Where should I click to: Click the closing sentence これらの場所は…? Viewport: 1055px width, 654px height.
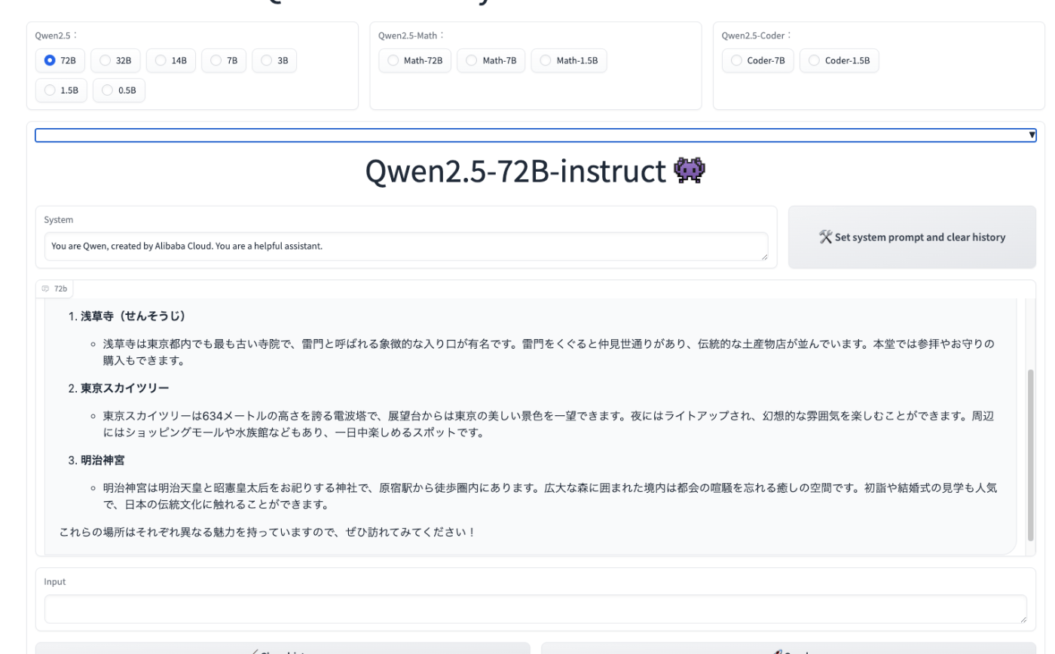268,532
